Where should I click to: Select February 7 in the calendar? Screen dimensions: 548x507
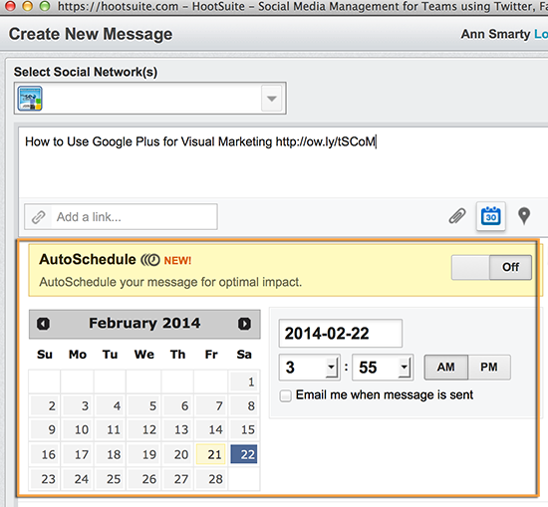click(x=211, y=405)
